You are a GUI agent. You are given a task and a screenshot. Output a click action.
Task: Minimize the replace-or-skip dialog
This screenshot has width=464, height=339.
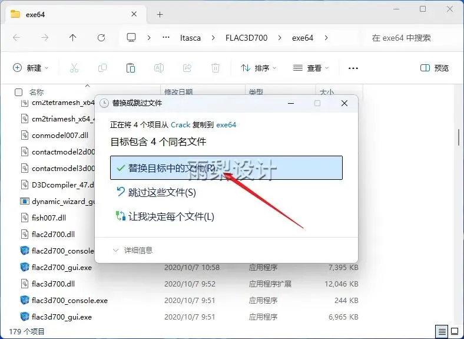point(291,103)
